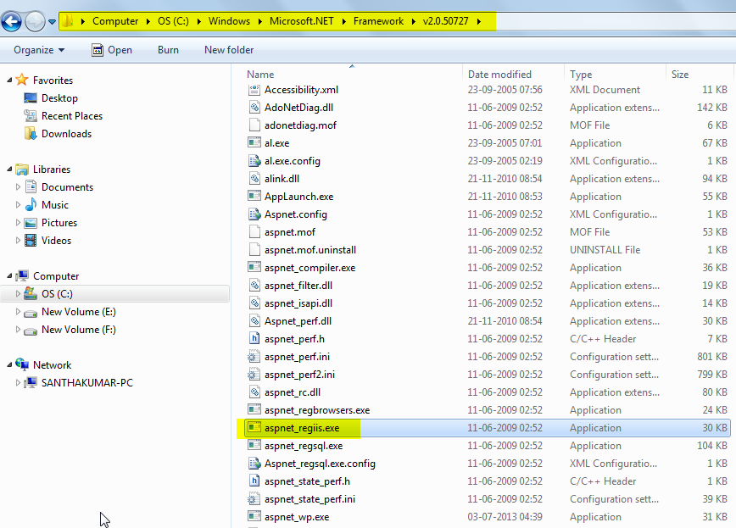The height and width of the screenshot is (528, 736).
Task: Select the aspnet_isapi.dll file name
Action: (x=298, y=303)
